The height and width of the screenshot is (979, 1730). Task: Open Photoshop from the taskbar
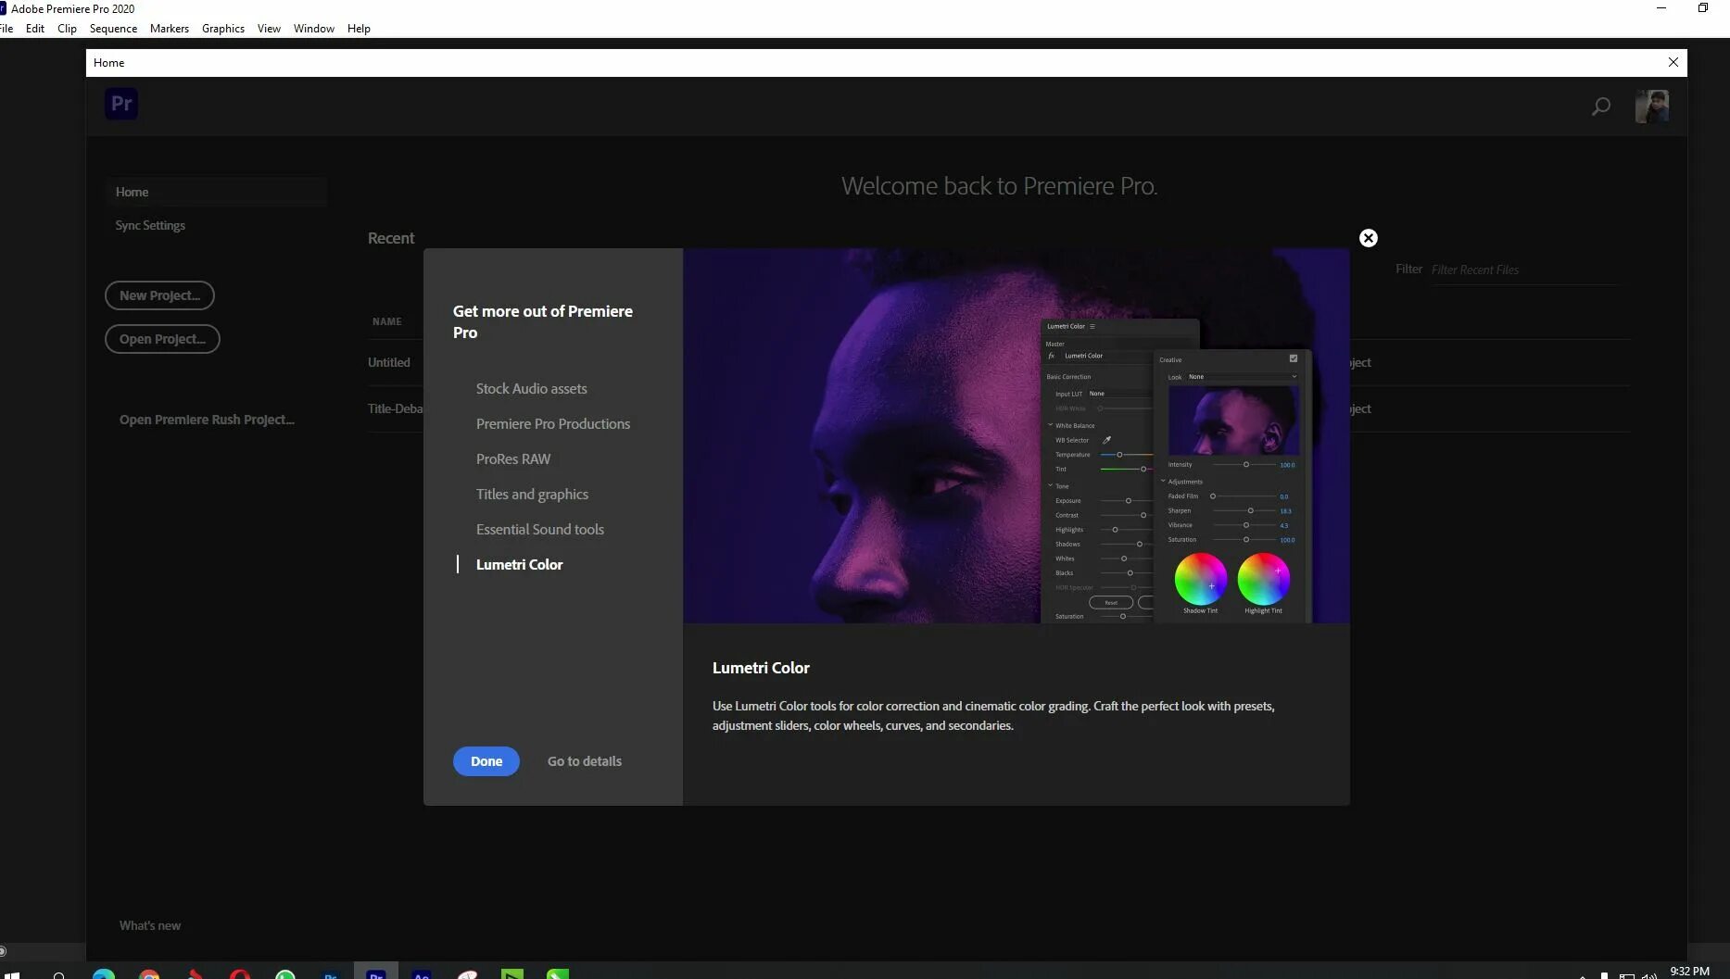(331, 974)
